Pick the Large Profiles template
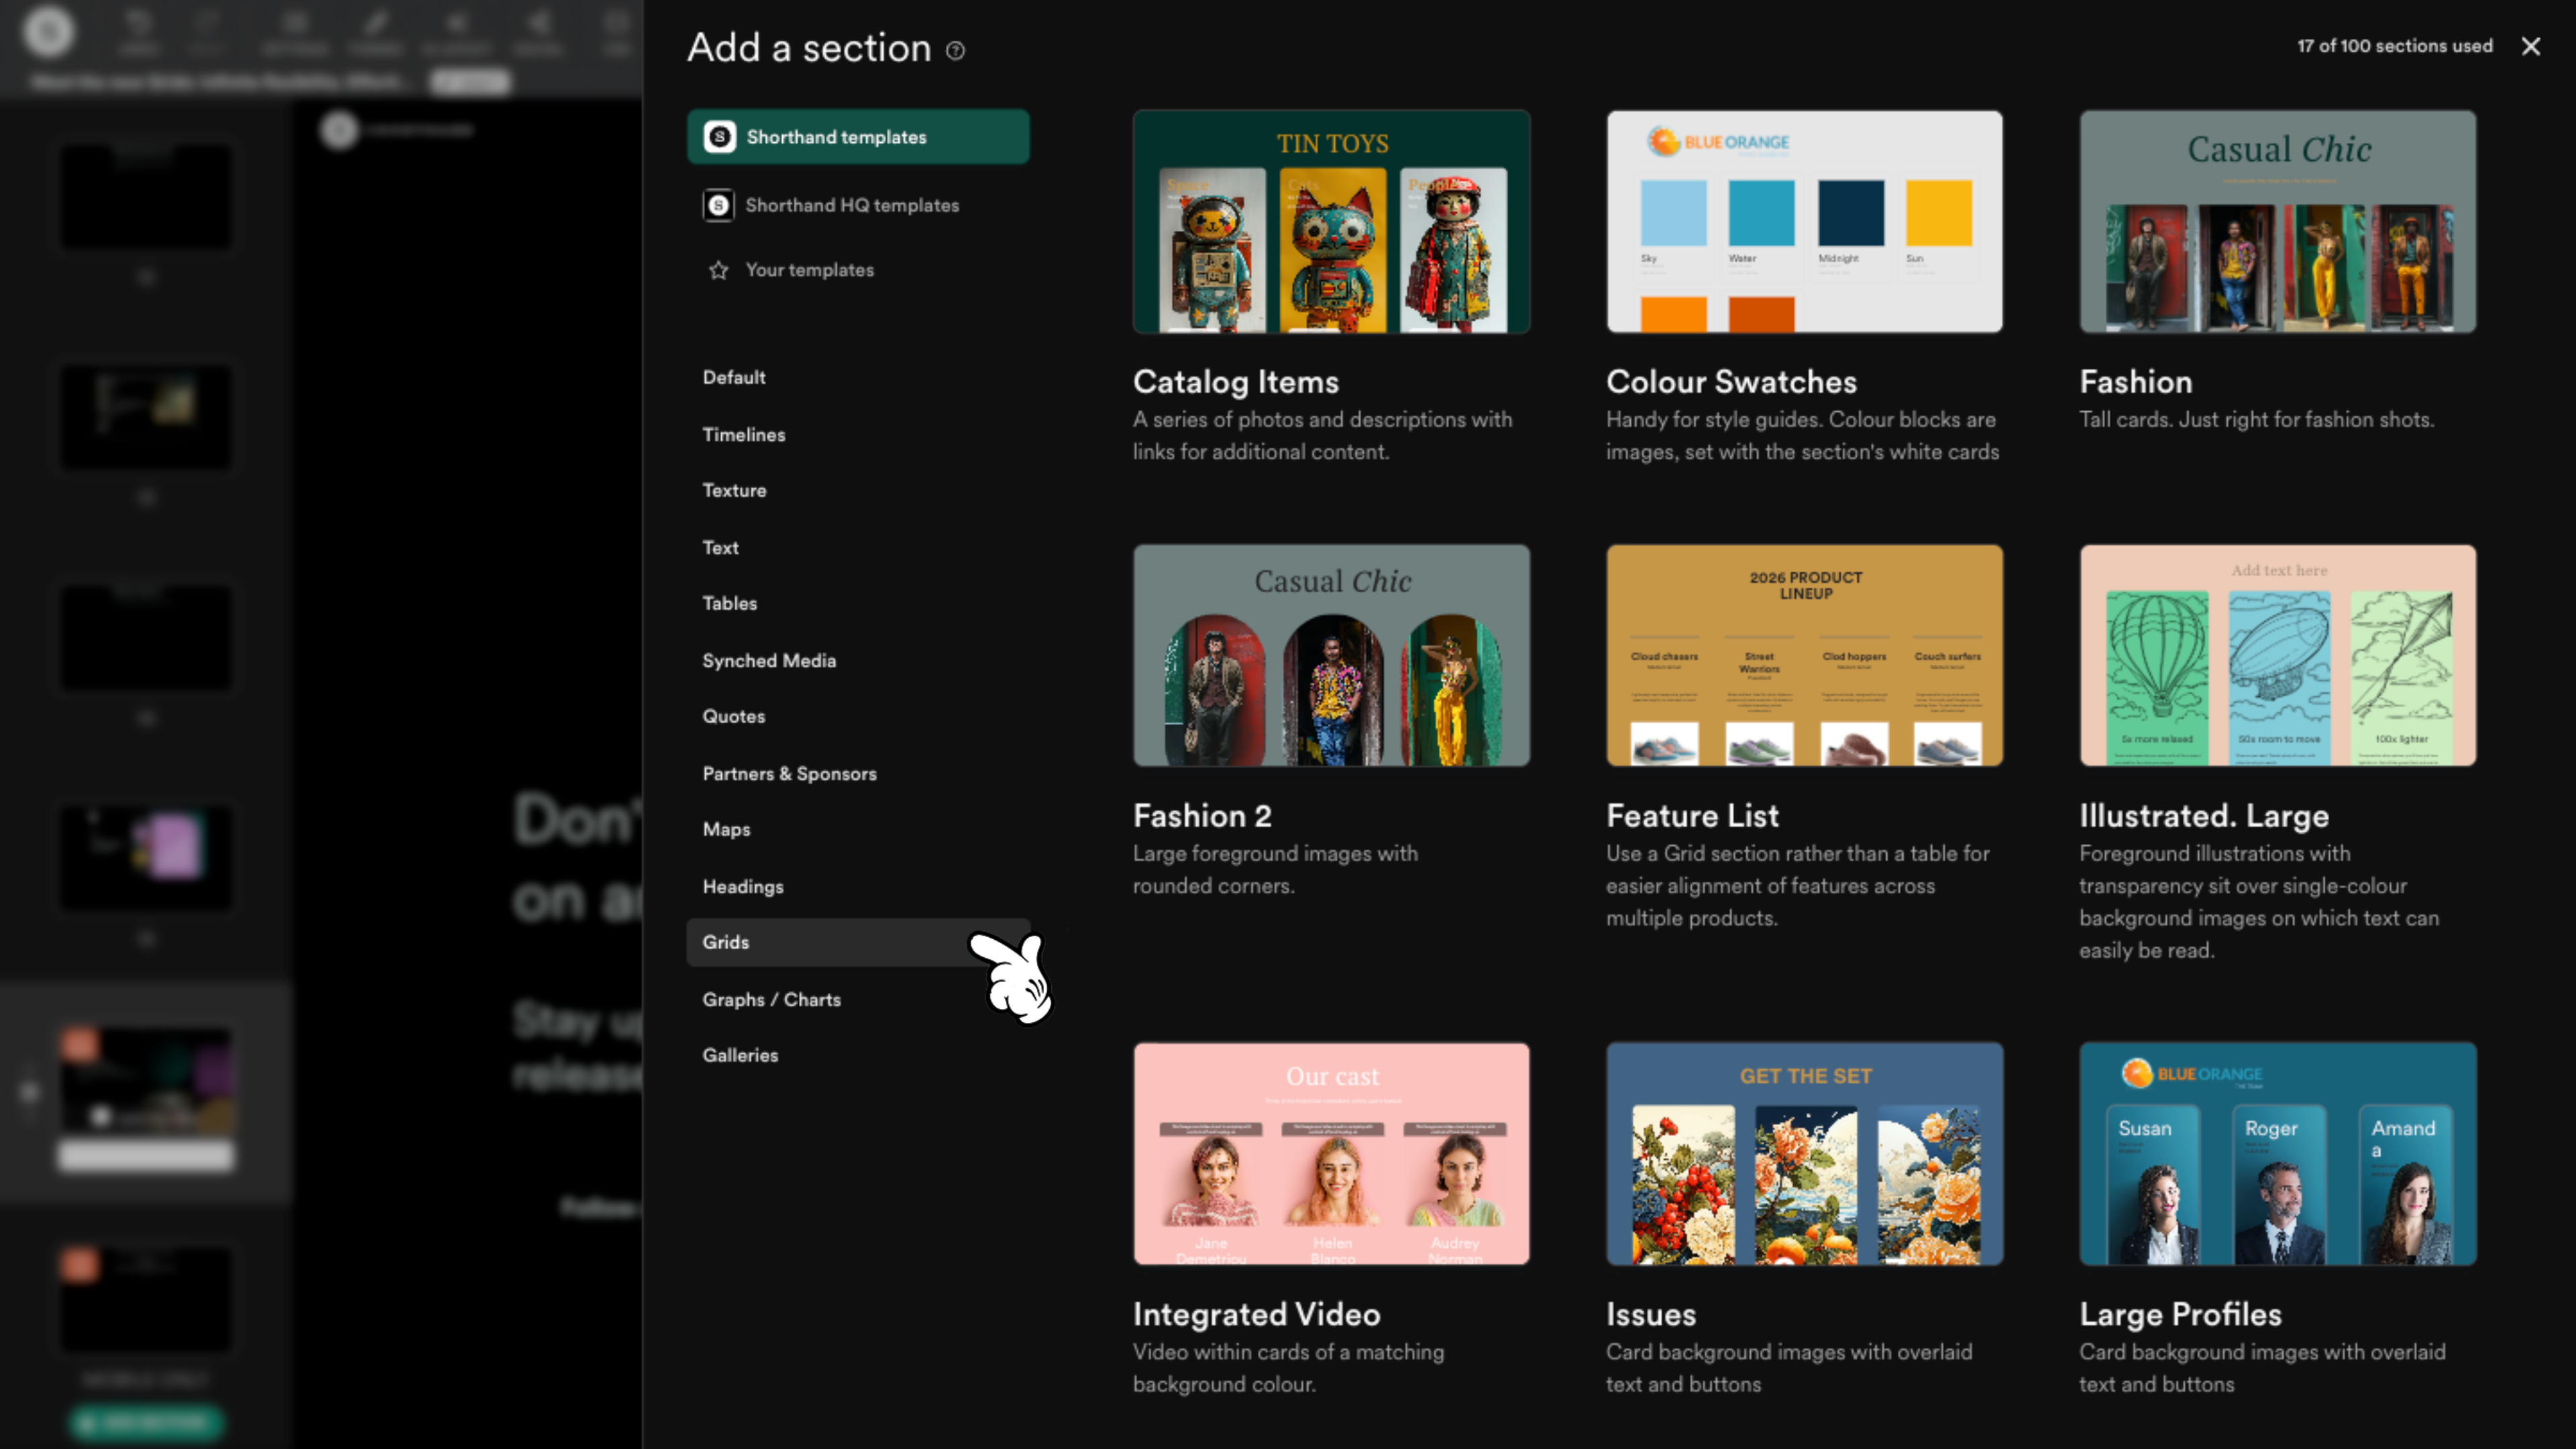Image resolution: width=2576 pixels, height=1449 pixels. click(2277, 1154)
